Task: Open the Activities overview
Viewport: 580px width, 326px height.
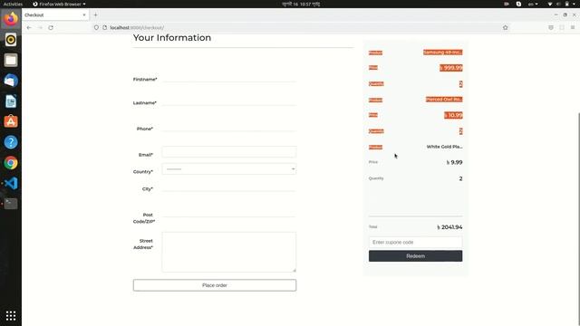Action: pyautogui.click(x=13, y=4)
